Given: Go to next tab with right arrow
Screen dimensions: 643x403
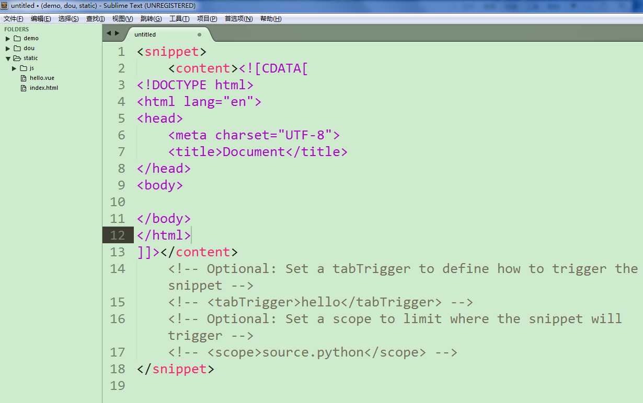Looking at the screenshot, I should coord(117,33).
